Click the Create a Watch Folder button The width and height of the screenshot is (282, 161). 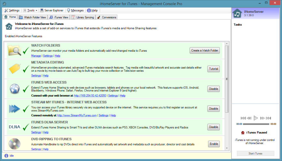tap(205, 50)
